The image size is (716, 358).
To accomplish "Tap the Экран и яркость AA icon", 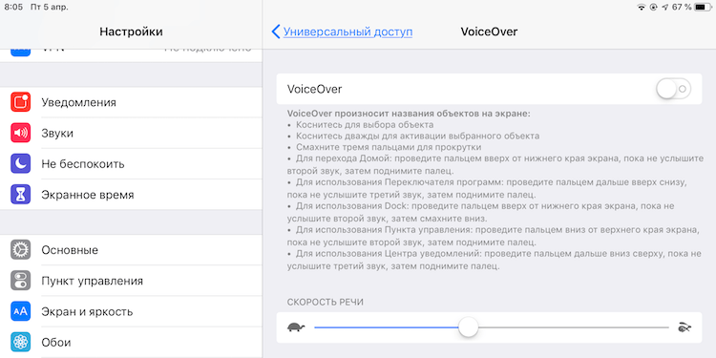I will 21,312.
